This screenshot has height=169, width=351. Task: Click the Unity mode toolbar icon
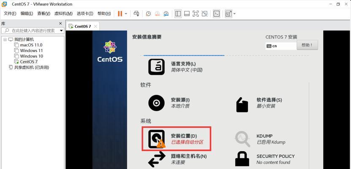tap(204, 14)
